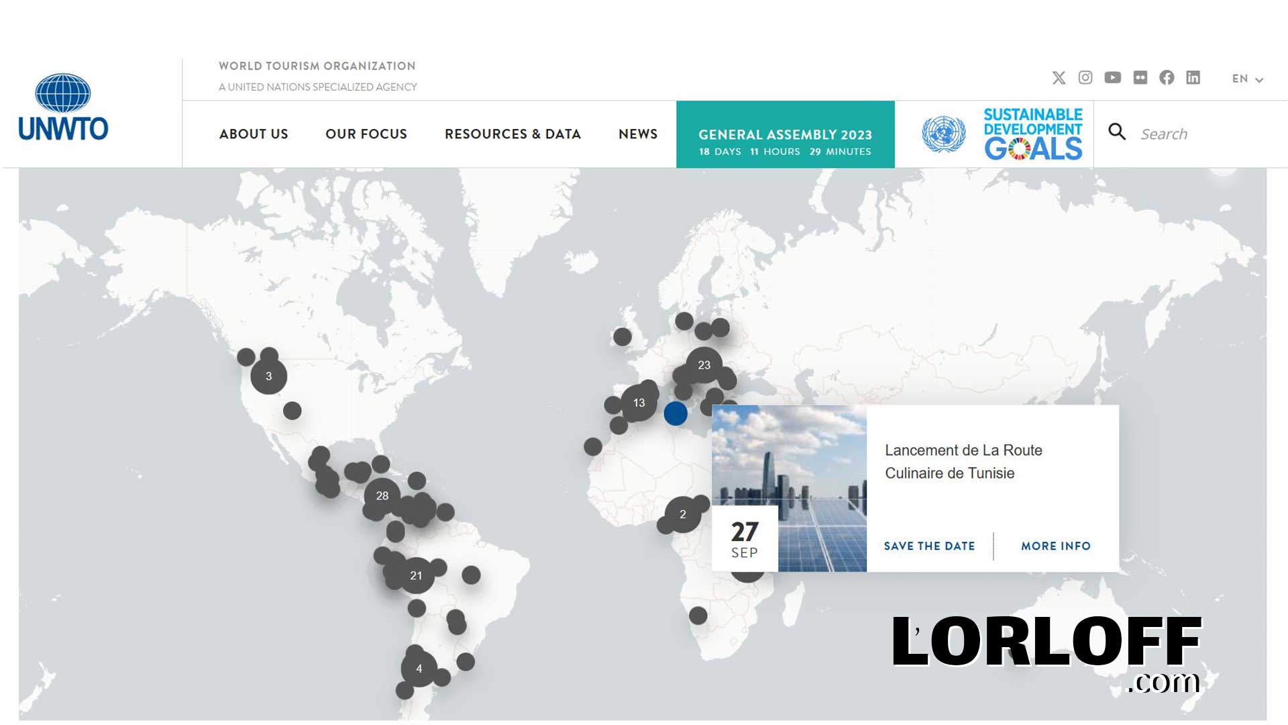Open the About Us menu
Image resolution: width=1288 pixels, height=725 pixels.
coord(254,134)
